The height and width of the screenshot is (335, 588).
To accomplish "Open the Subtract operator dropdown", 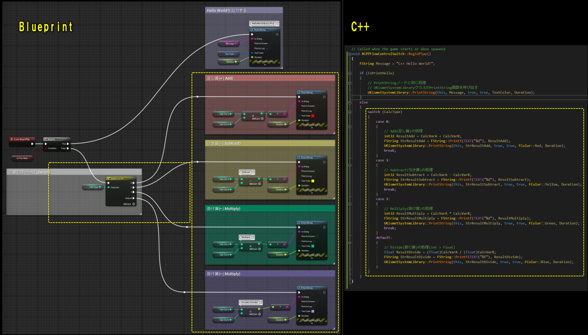I will [x=246, y=172].
